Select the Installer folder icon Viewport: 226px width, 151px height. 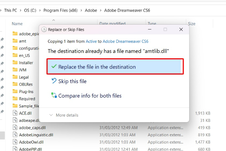coord(15,63)
